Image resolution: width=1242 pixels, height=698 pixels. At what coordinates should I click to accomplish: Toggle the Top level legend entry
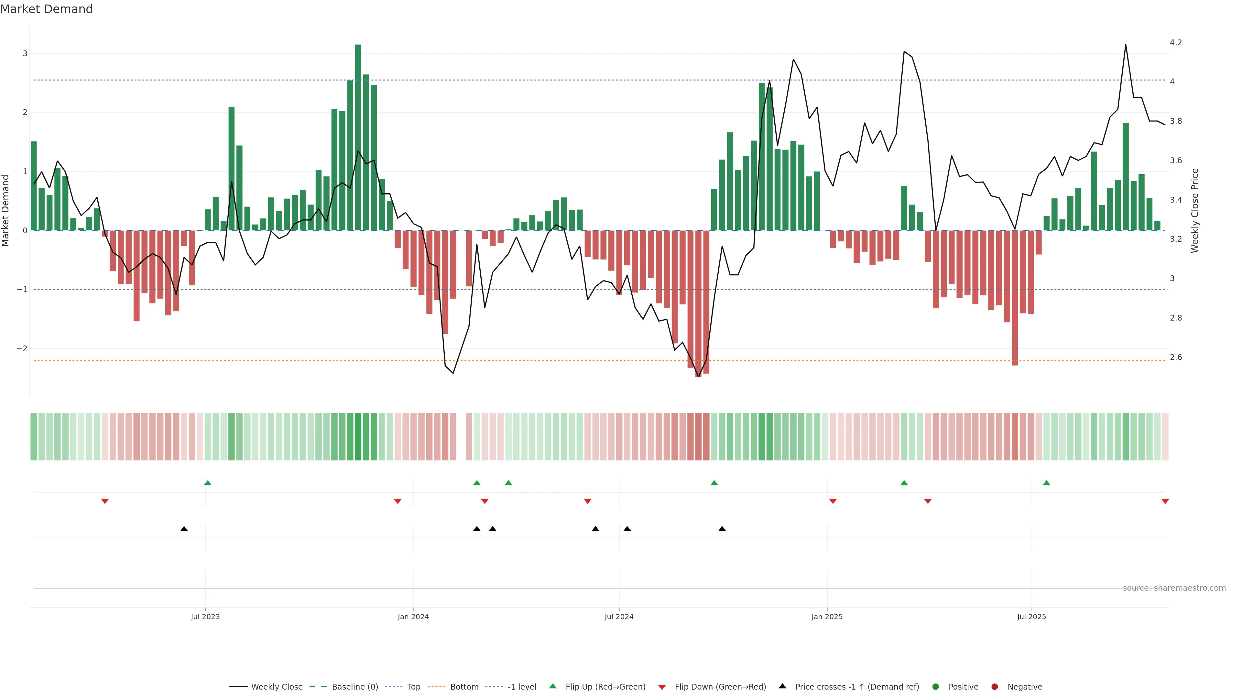click(x=413, y=687)
